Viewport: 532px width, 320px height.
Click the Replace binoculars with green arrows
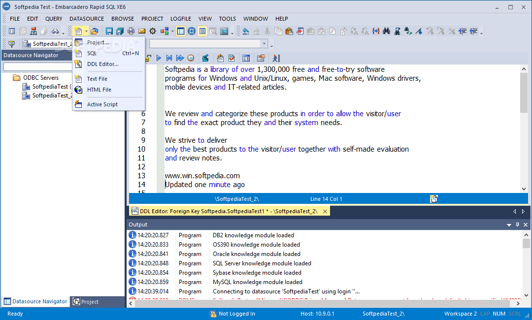tap(408, 31)
